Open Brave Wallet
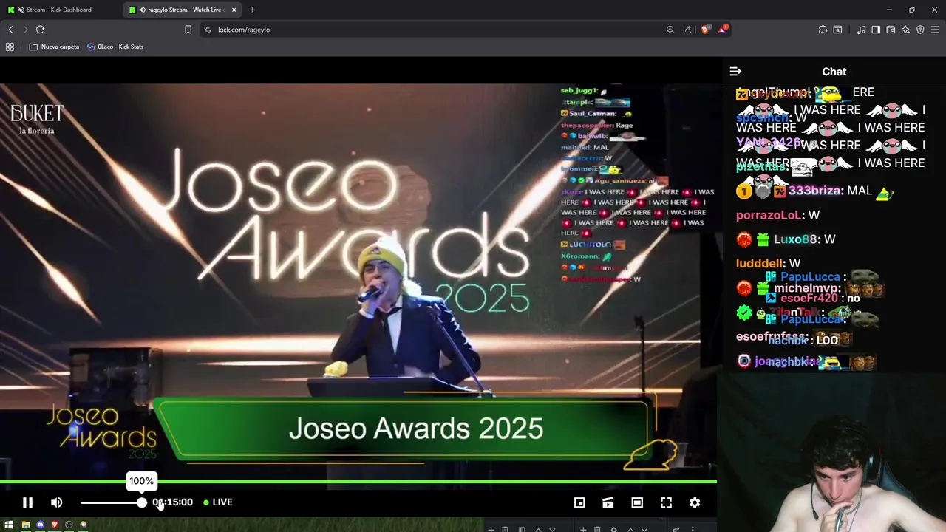 point(891,30)
